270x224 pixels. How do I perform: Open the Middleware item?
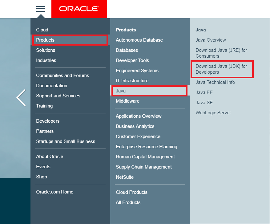pyautogui.click(x=127, y=101)
